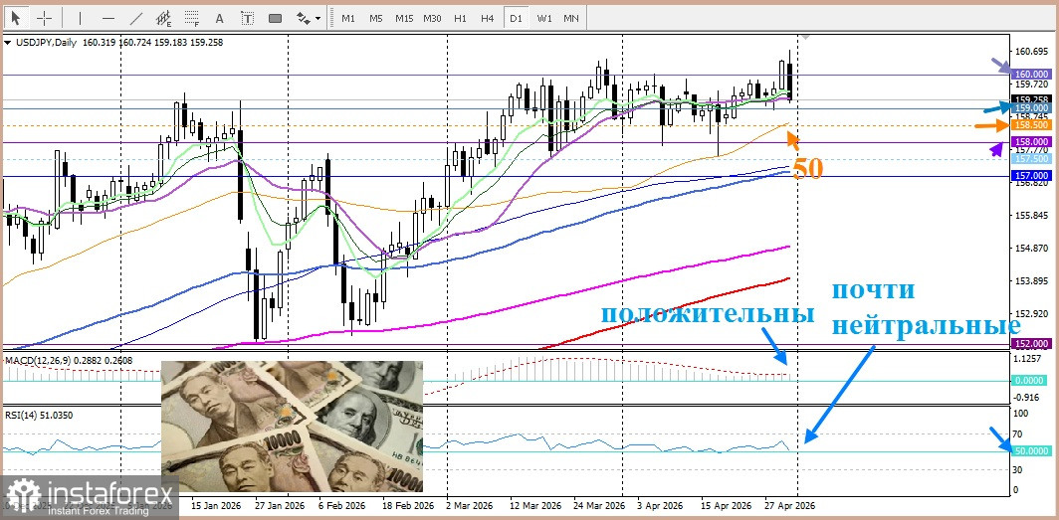The height and width of the screenshot is (520, 1059).
Task: Activate the Crosshair tool
Action: [45, 18]
